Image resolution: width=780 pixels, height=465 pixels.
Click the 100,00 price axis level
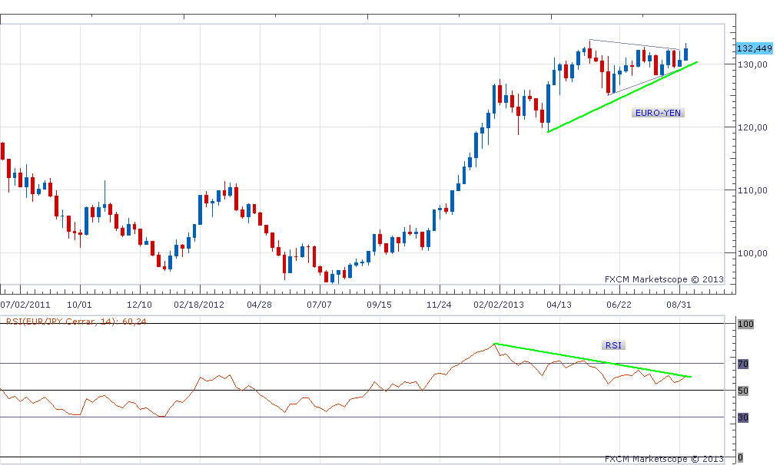753,253
